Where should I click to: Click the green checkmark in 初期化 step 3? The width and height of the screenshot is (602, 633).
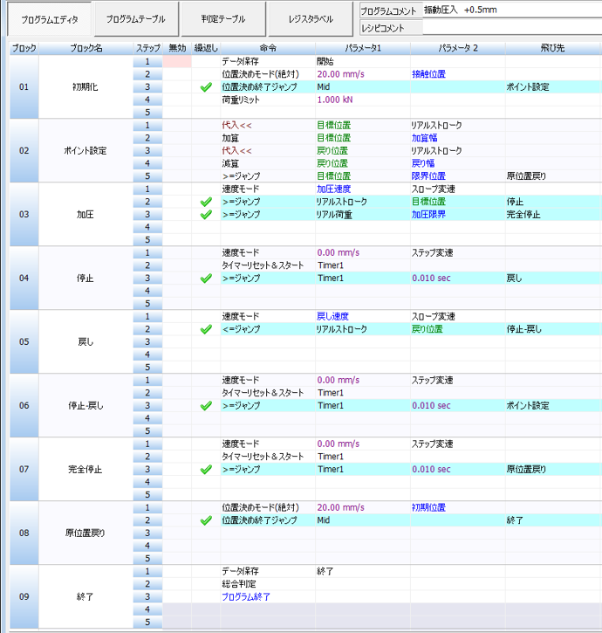click(x=206, y=87)
